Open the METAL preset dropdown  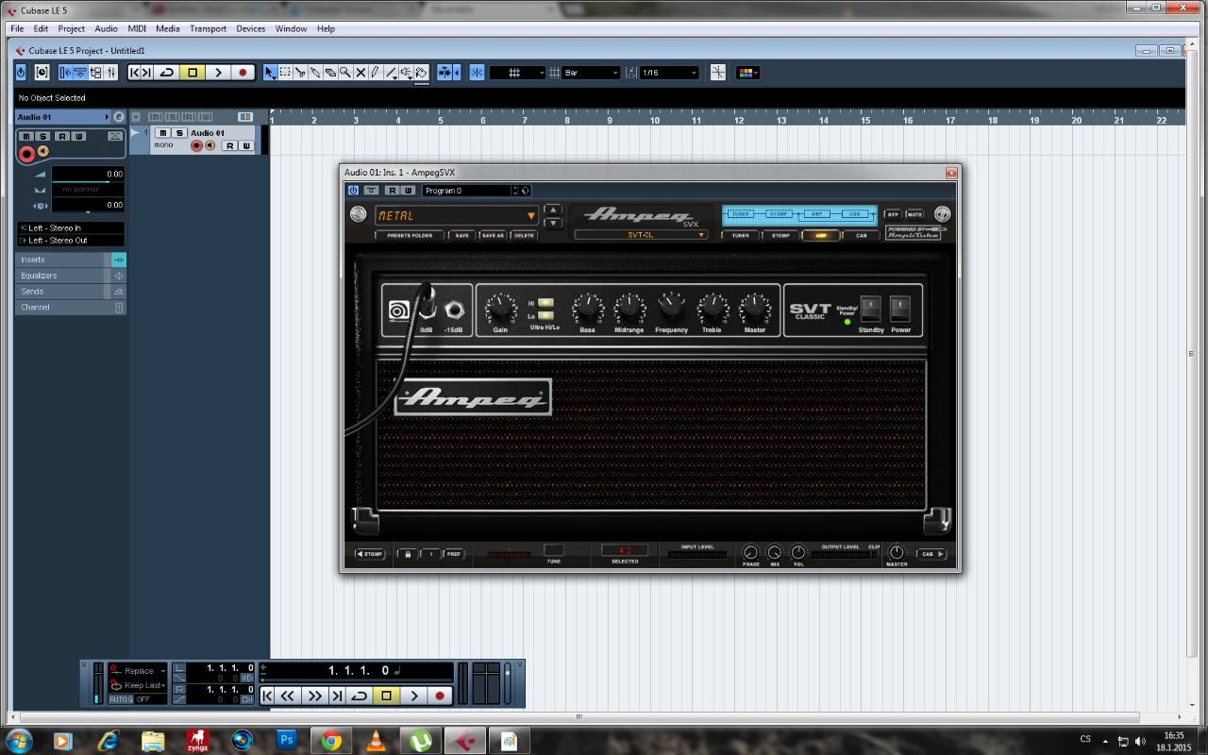pos(457,216)
